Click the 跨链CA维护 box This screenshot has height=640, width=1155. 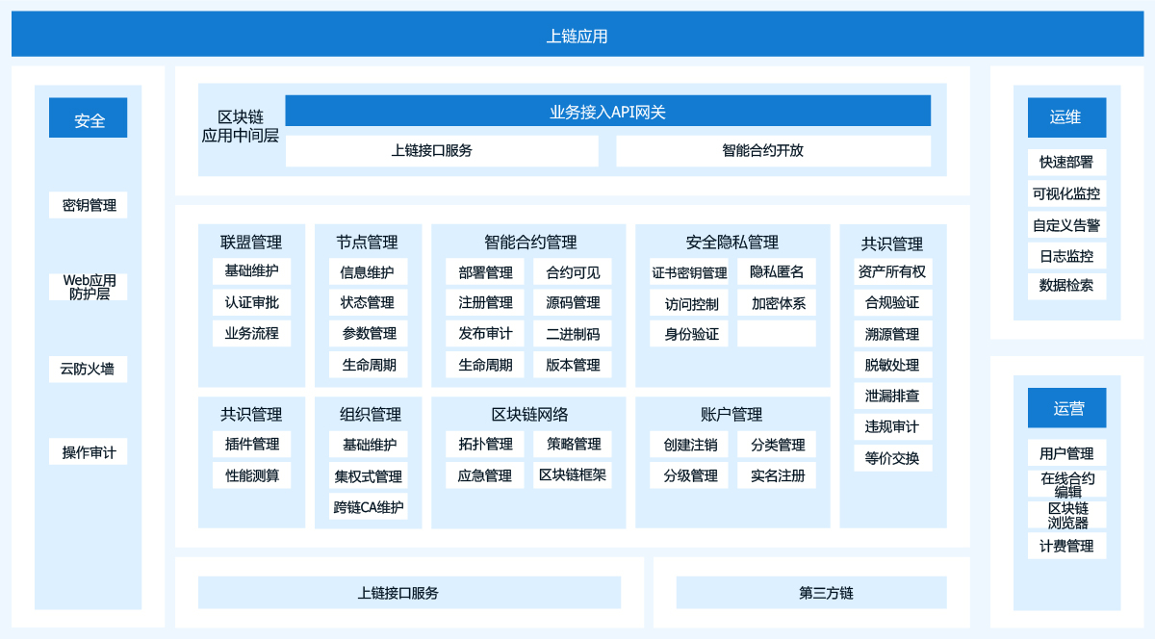point(368,507)
